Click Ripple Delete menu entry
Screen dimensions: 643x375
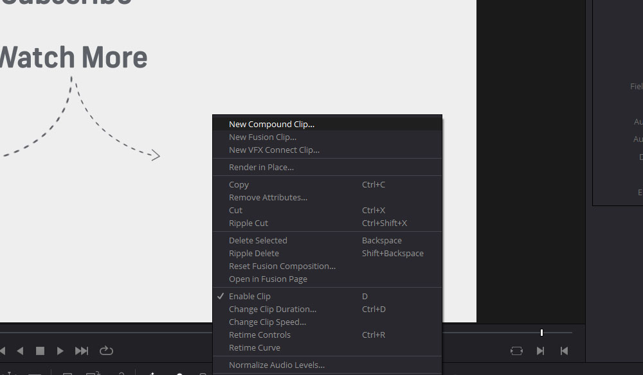tap(253, 254)
